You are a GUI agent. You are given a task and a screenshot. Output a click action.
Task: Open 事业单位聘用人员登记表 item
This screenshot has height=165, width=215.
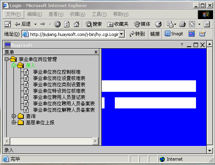click(59, 97)
